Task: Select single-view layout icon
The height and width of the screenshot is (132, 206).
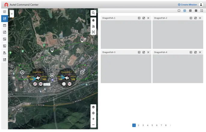Action: pyautogui.click(x=179, y=11)
